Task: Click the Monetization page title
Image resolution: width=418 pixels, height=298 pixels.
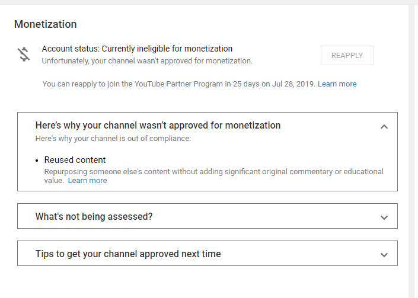Action: tap(45, 24)
